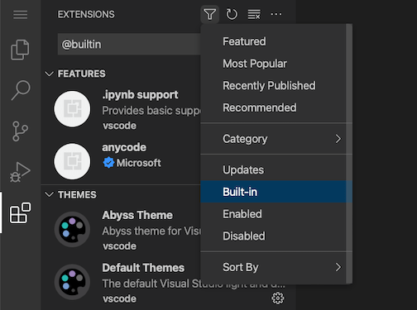
Task: Open the anycode extension title
Action: click(124, 147)
